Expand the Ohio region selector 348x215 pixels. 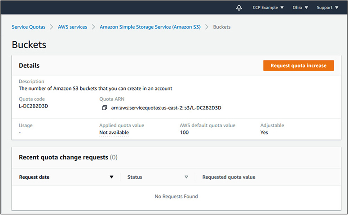click(300, 8)
